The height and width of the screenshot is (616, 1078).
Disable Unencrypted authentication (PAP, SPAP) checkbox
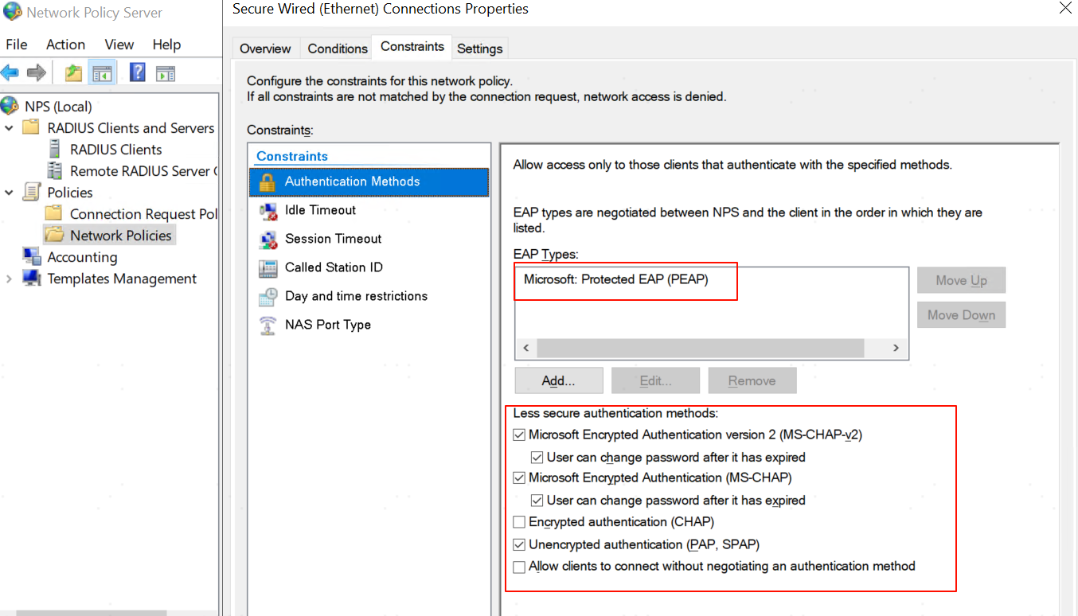(519, 545)
